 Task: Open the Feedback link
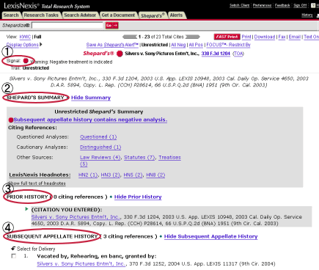[x=282, y=5]
